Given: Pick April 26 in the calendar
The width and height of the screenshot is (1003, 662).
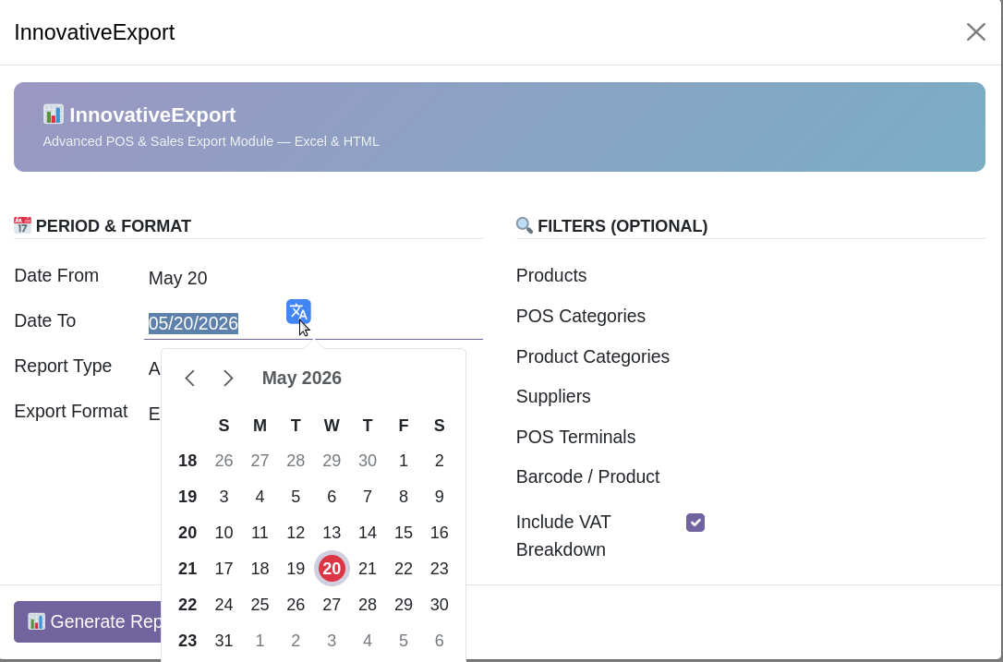Looking at the screenshot, I should (224, 461).
